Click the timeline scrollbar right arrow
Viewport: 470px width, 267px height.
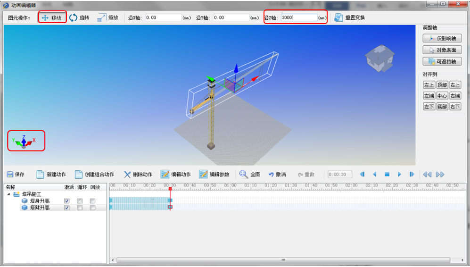click(463, 260)
